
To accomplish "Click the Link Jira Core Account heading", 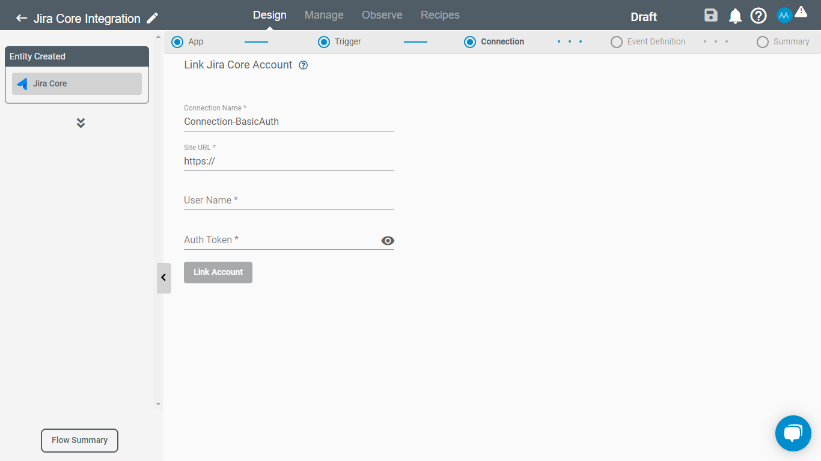I will [x=238, y=65].
